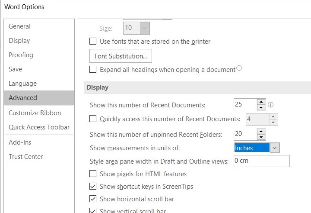
Task: Check Expand all headings when opening a document
Action: (x=93, y=69)
